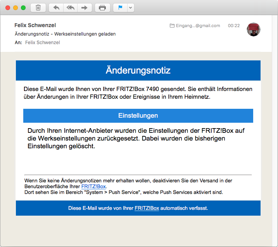Open the FRITZ!Box link in the unsubscribe note
This screenshot has height=247, width=278.
click(93, 187)
